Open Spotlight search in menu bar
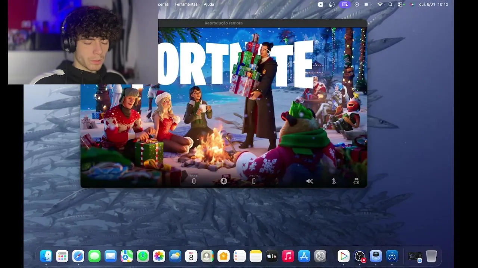The image size is (478, 268). [390, 4]
